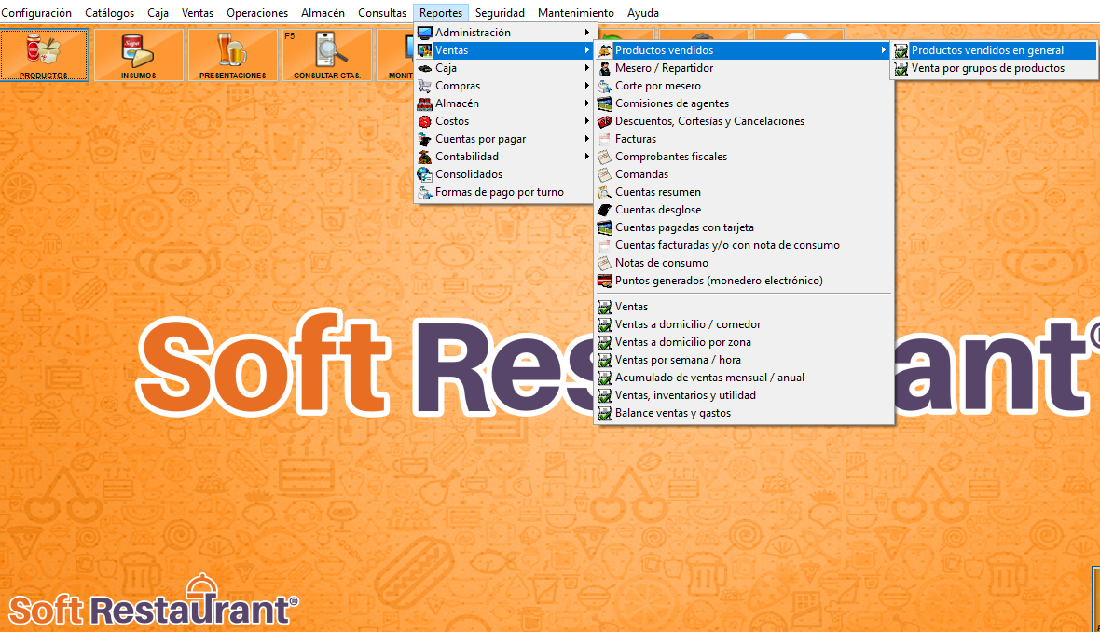The image size is (1100, 632).
Task: Open the Operaciones menu
Action: point(256,13)
